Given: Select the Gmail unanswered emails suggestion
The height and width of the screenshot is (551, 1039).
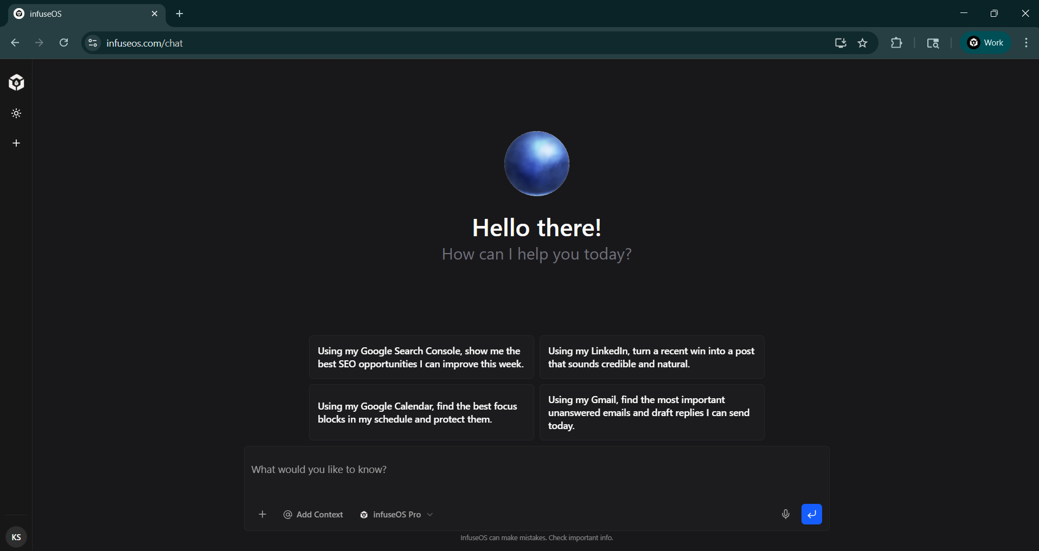Looking at the screenshot, I should pyautogui.click(x=652, y=413).
